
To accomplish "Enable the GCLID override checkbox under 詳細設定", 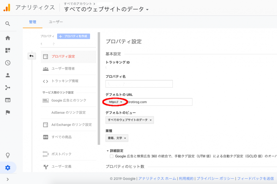I will 111,156.
